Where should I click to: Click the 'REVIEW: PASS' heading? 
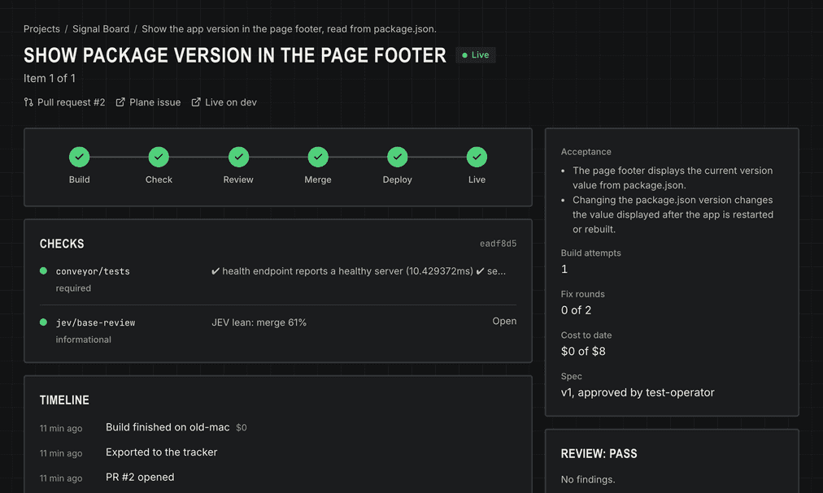(x=599, y=454)
